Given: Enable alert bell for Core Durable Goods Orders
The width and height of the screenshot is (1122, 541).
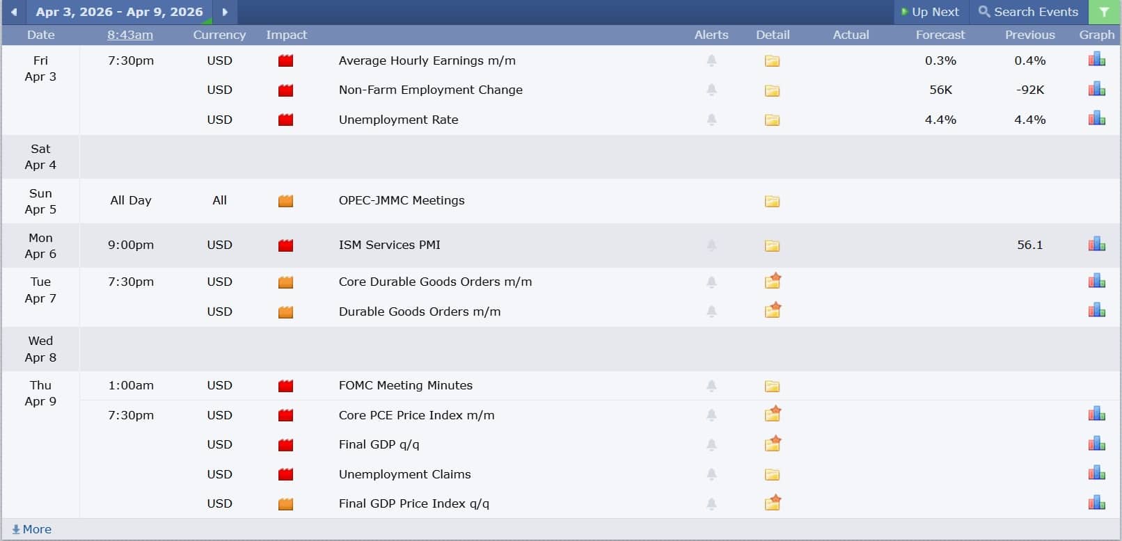Looking at the screenshot, I should click(711, 282).
